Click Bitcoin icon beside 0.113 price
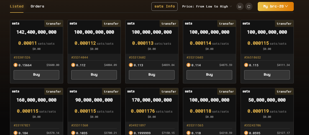Screen dimensions: 309x135 [131, 65]
